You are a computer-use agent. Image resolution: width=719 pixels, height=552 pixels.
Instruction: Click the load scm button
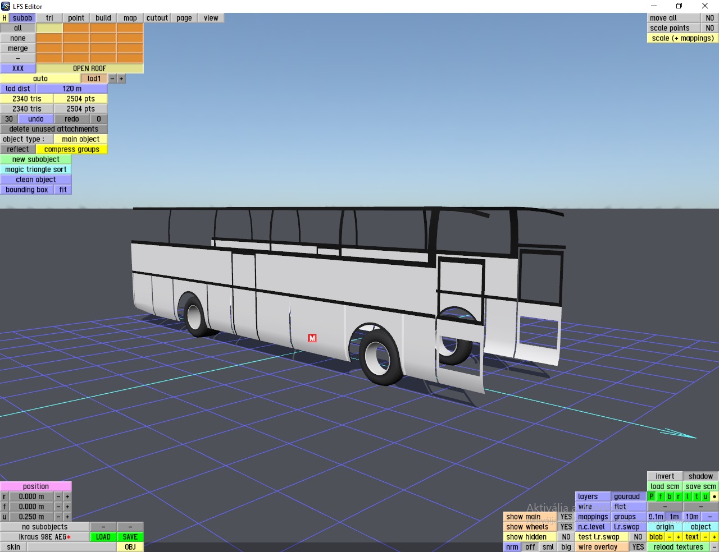click(665, 486)
